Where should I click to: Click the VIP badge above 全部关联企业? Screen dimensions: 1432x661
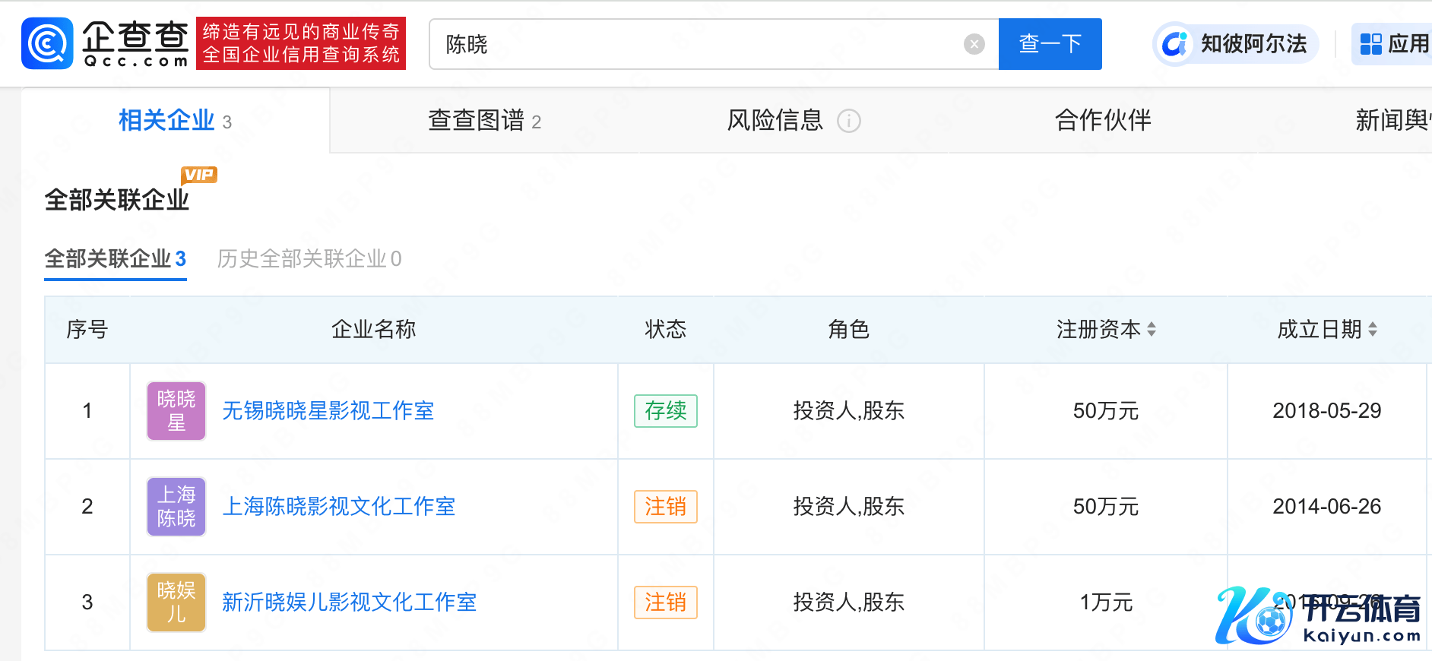[199, 175]
